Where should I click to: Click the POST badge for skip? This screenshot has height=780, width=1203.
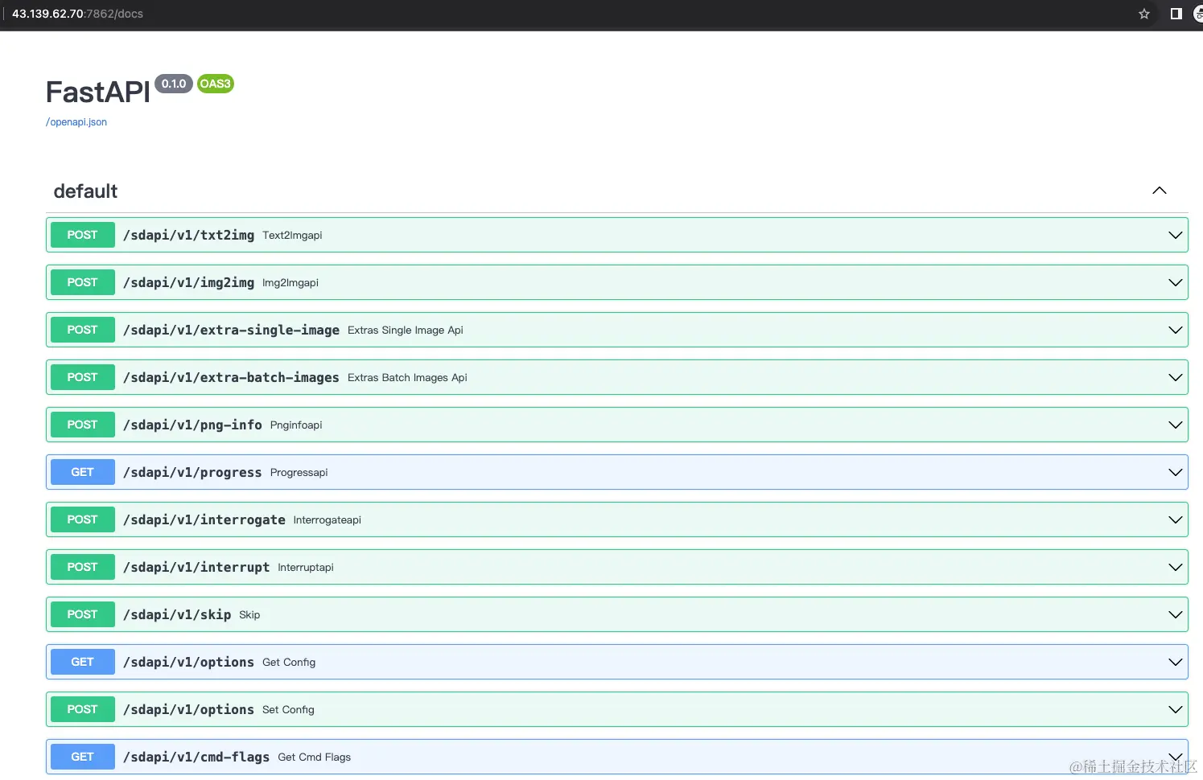click(82, 614)
